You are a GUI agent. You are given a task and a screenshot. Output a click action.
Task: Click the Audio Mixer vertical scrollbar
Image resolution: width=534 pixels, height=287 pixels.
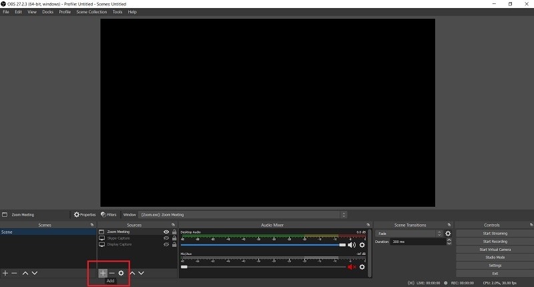370,253
